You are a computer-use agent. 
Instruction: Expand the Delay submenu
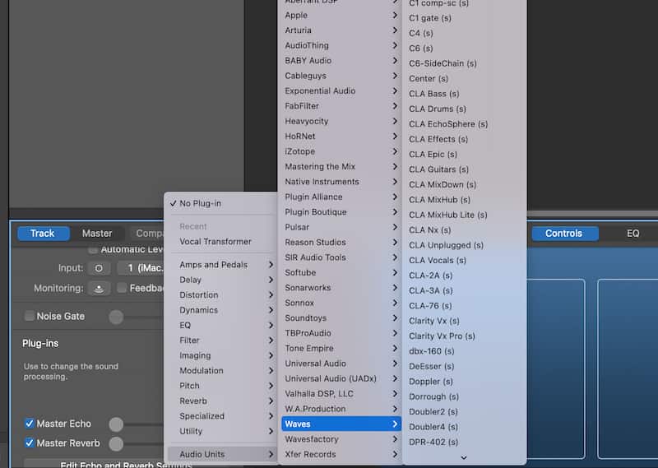220,280
